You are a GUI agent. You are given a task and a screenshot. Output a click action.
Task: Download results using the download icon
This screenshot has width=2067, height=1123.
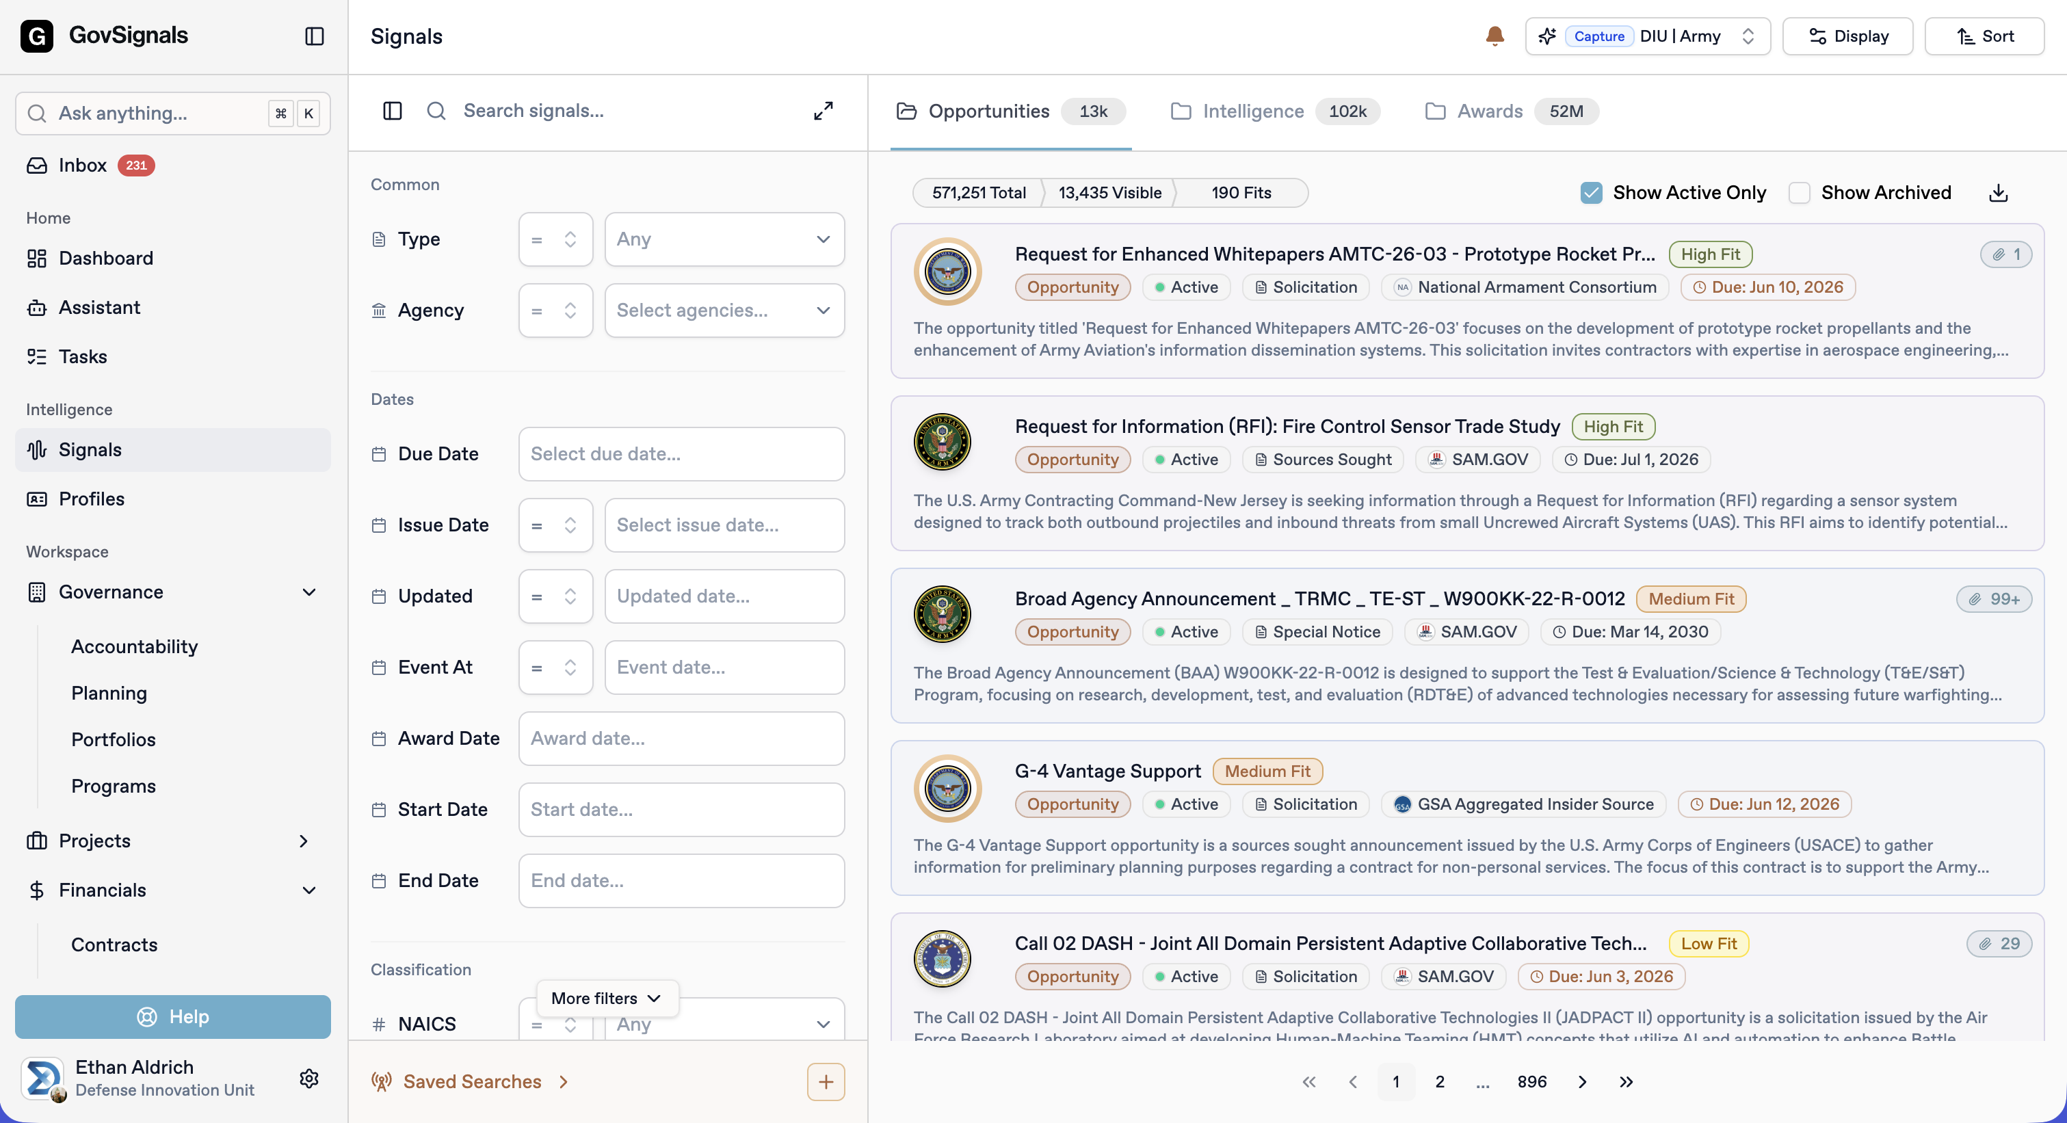click(1998, 192)
